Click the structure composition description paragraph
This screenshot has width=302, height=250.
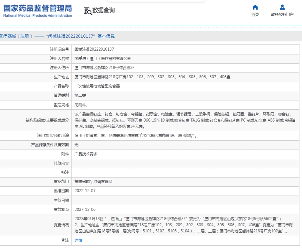point(185,120)
